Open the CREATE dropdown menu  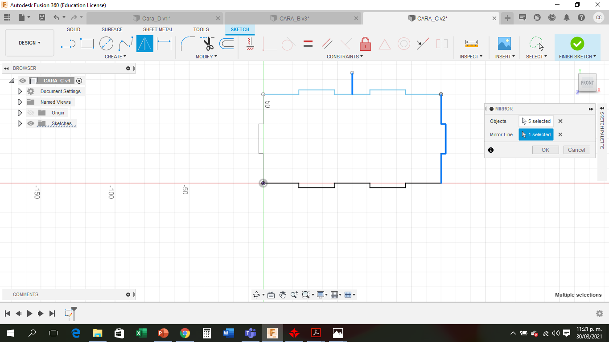pos(115,57)
